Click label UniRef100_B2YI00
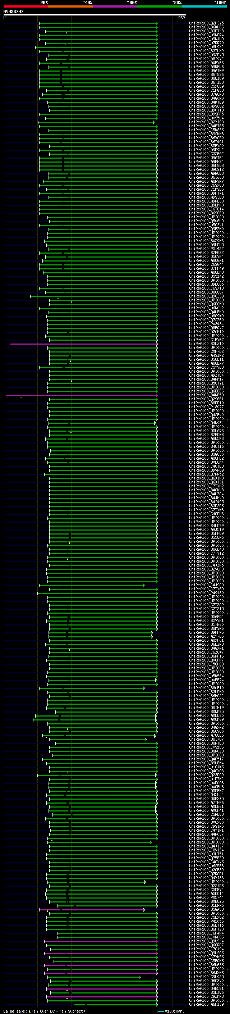 click(x=206, y=122)
